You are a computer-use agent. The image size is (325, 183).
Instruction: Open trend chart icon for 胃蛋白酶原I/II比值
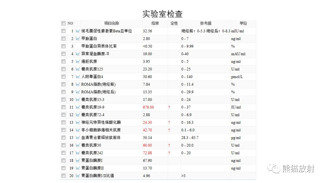[x=78, y=176]
